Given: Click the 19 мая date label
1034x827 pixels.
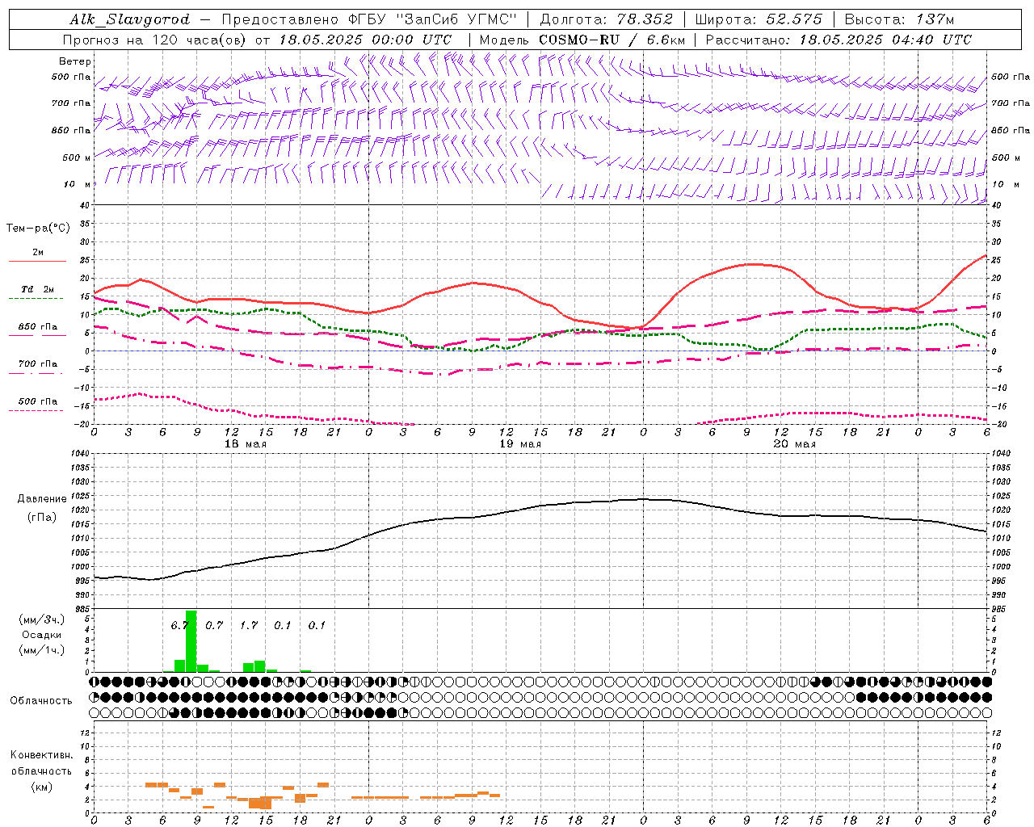Looking at the screenshot, I should [x=519, y=444].
